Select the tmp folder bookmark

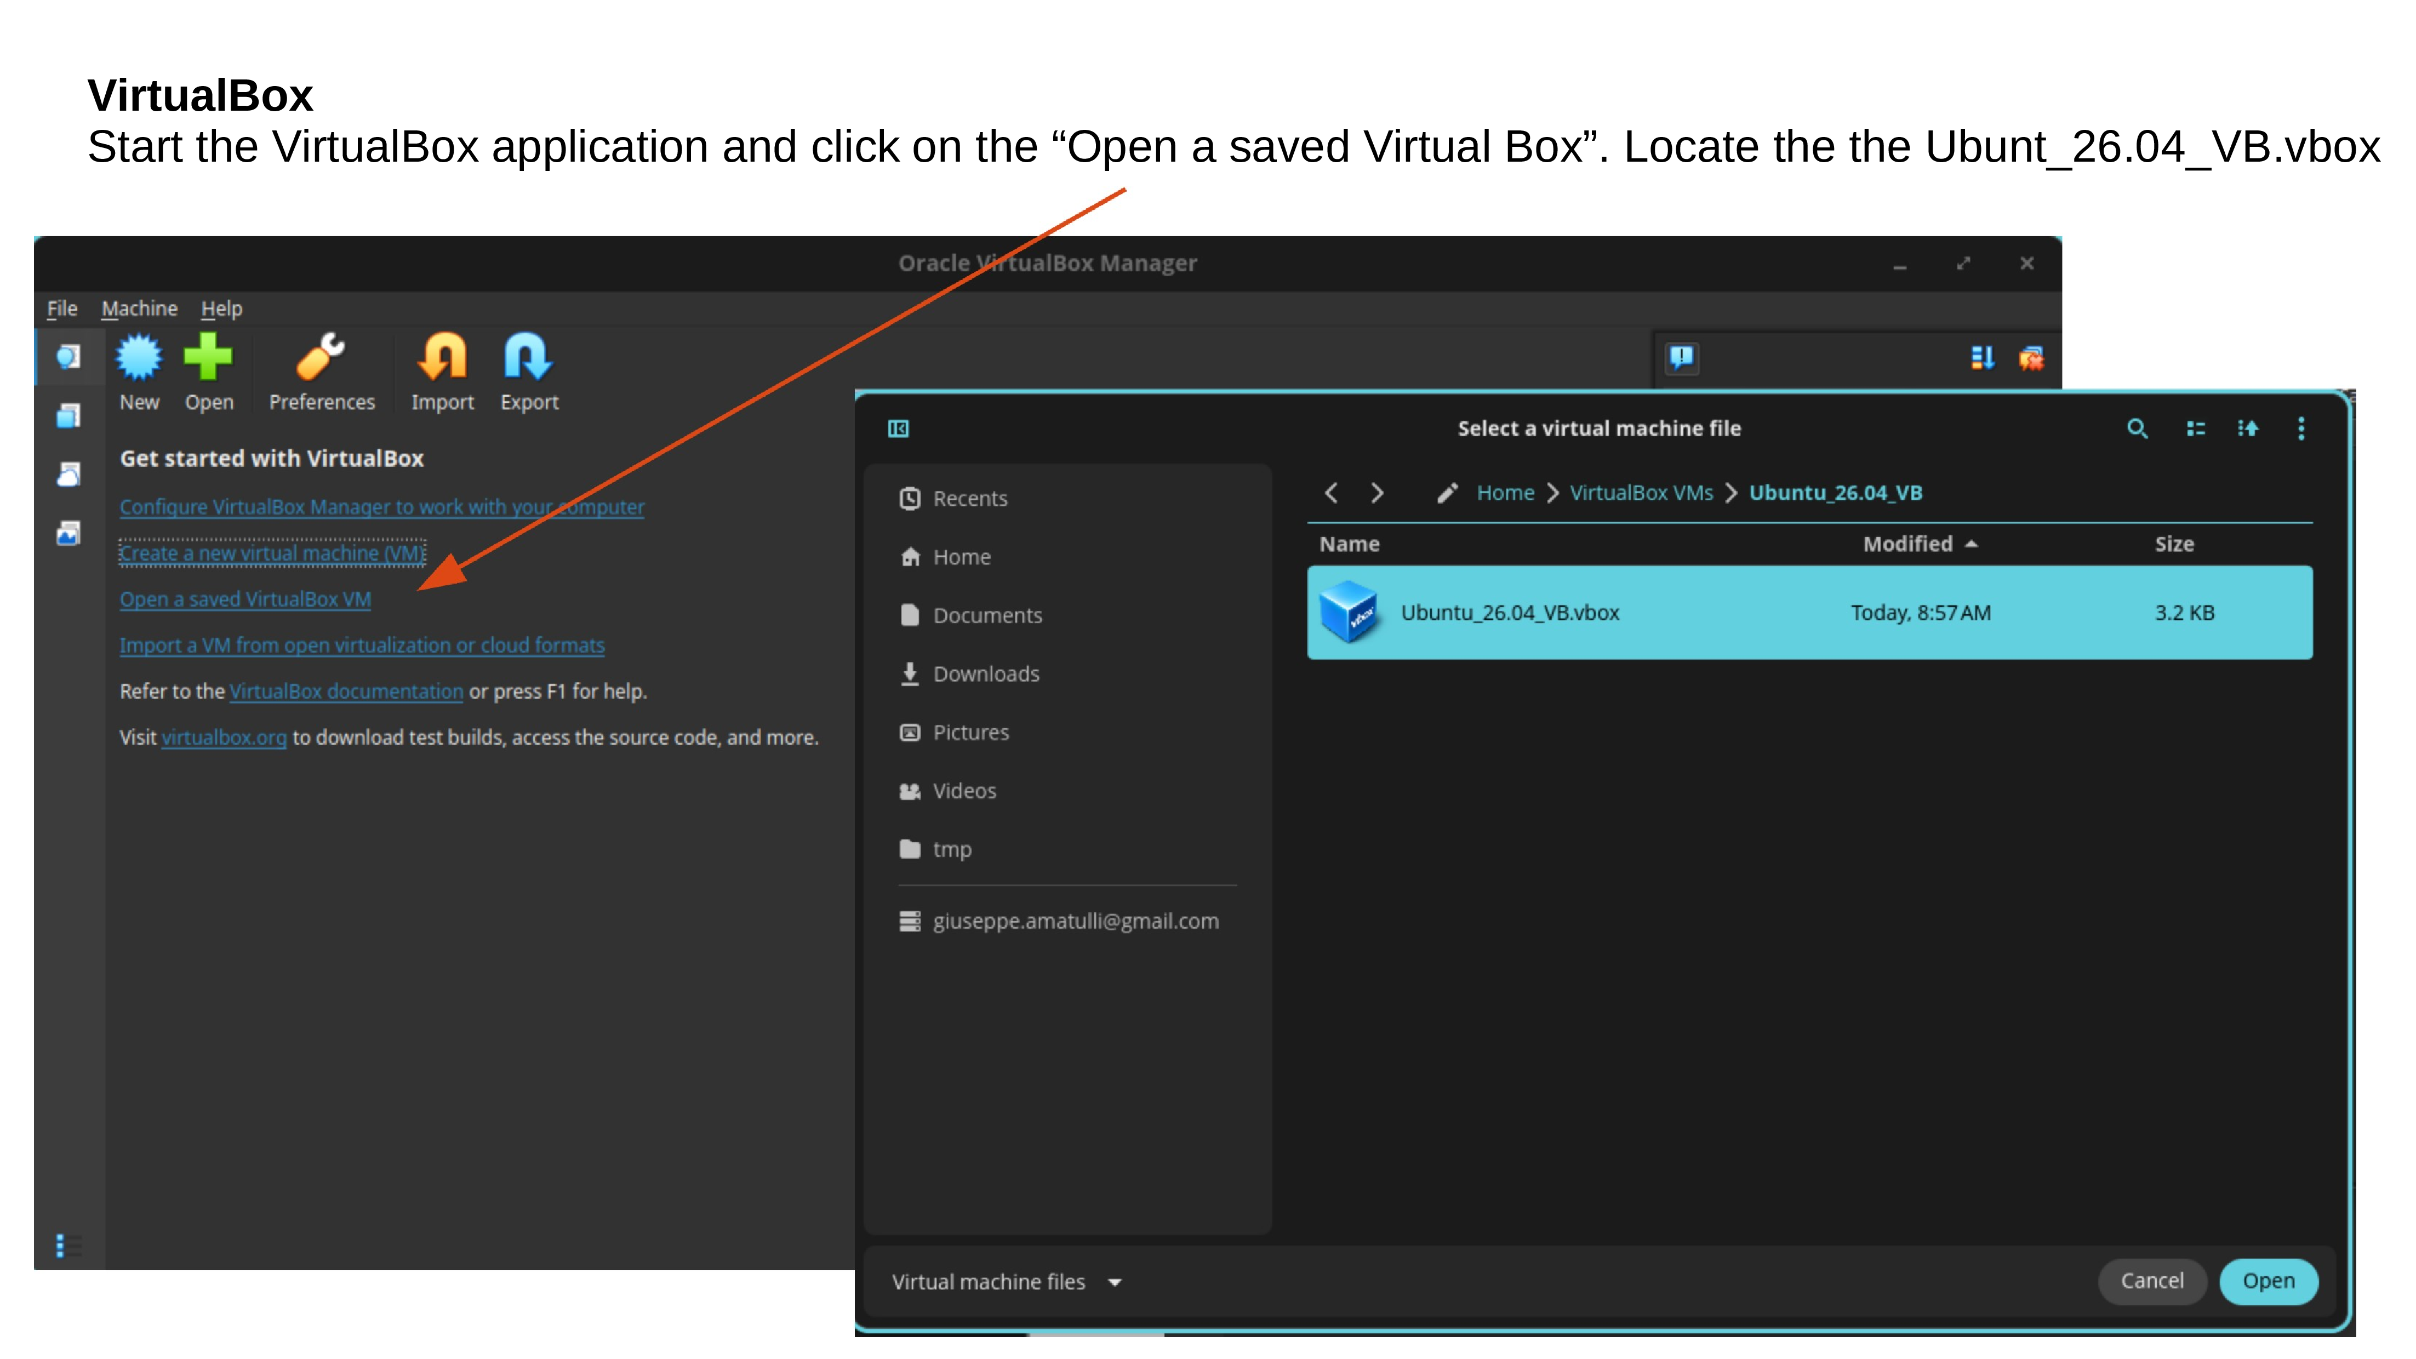[1067, 849]
